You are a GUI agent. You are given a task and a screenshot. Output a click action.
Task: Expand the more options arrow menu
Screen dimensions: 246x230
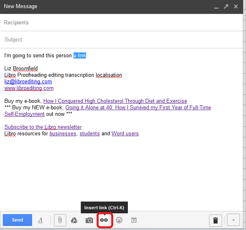pyautogui.click(x=233, y=220)
